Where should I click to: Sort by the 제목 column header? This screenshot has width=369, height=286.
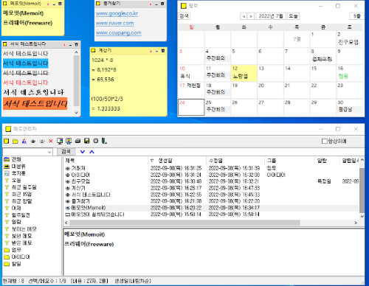point(106,161)
